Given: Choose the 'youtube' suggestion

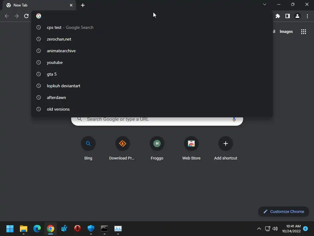Looking at the screenshot, I should [x=152, y=62].
